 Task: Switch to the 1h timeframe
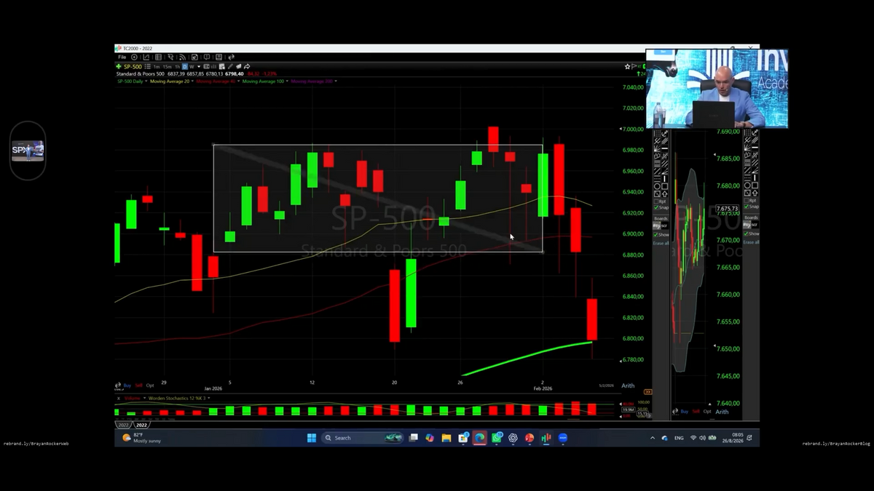coord(177,66)
